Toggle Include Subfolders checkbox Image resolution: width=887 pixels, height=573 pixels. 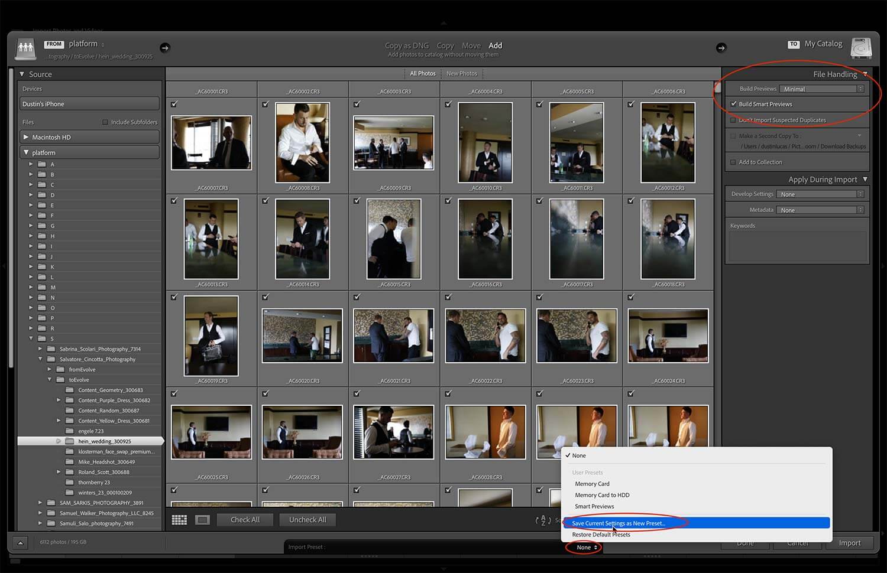(105, 122)
